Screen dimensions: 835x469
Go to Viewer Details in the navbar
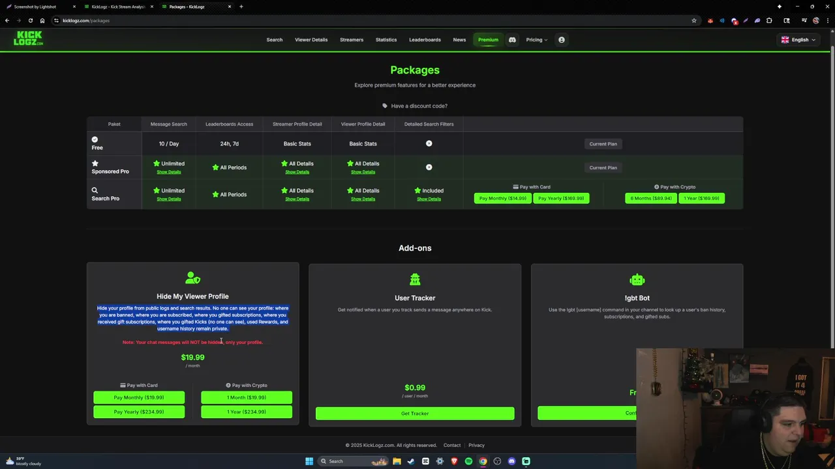pos(311,40)
